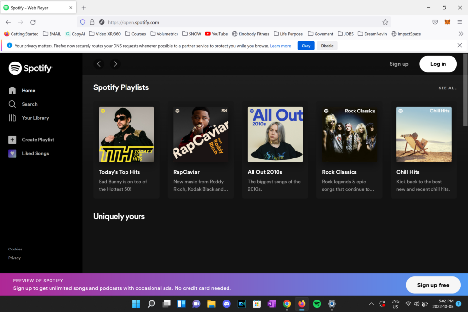Open the Pocket save icon
The width and height of the screenshot is (468, 312).
click(435, 22)
